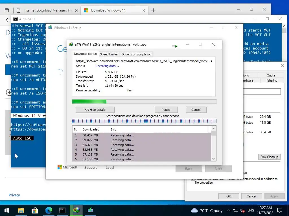Click the drive label input field

click(262, 91)
